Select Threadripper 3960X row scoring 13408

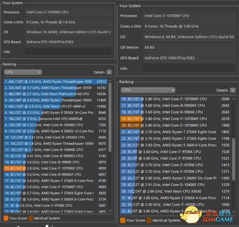55,100
